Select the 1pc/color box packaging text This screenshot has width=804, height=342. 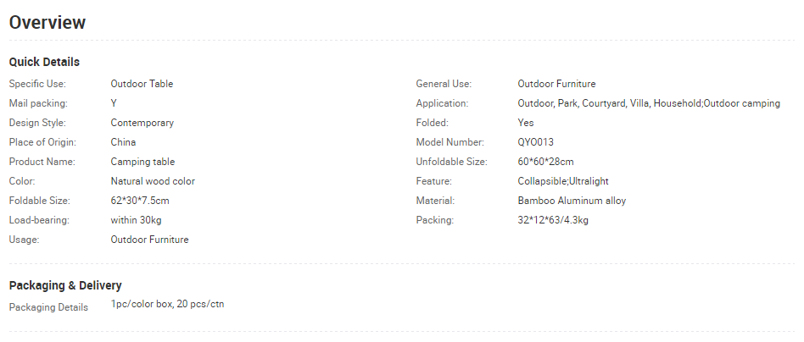(x=167, y=304)
